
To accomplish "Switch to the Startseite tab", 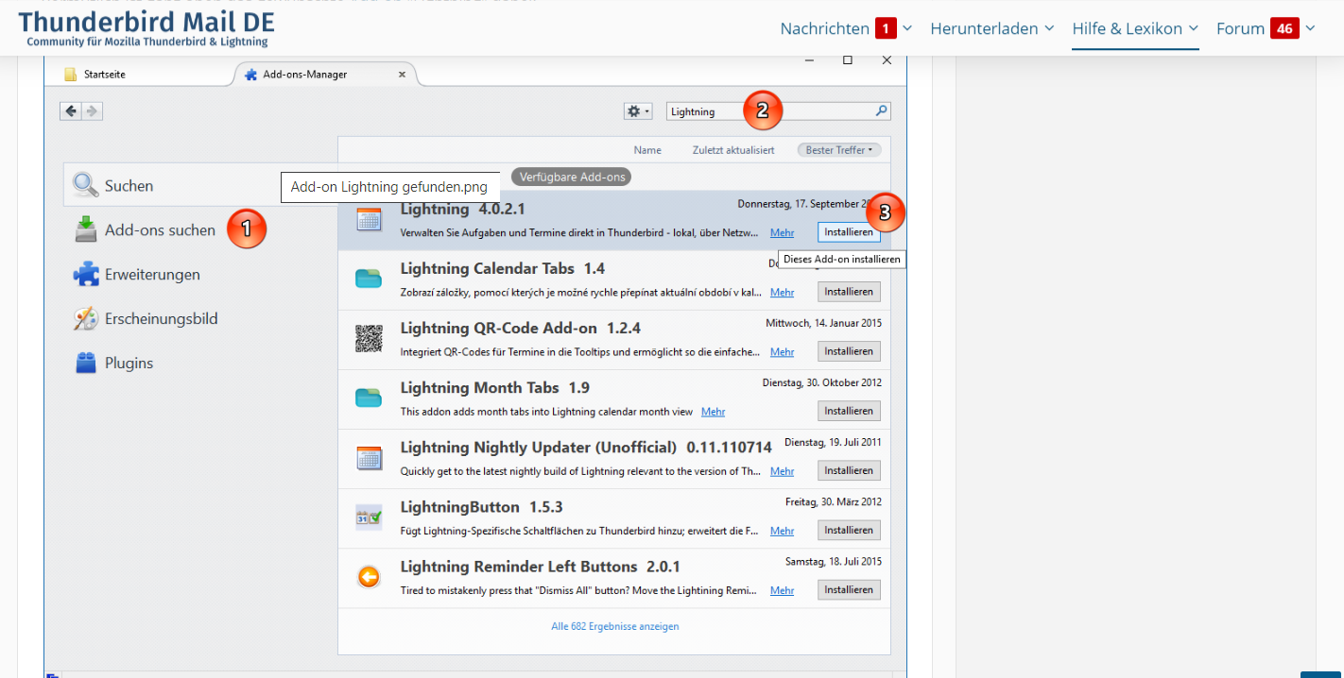I will (x=104, y=75).
